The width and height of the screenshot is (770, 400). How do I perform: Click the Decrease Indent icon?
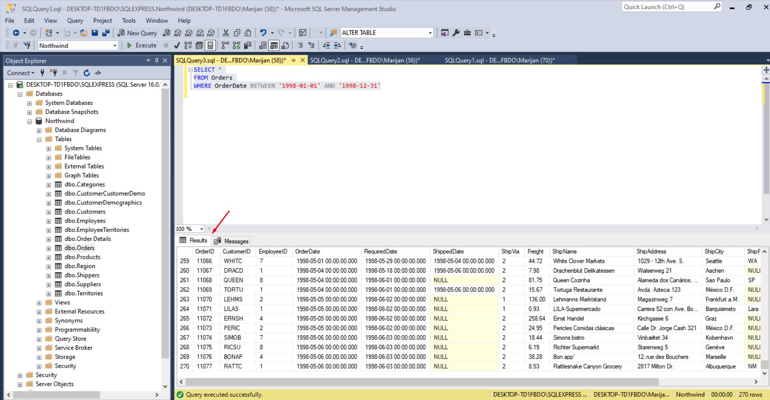[326, 46]
